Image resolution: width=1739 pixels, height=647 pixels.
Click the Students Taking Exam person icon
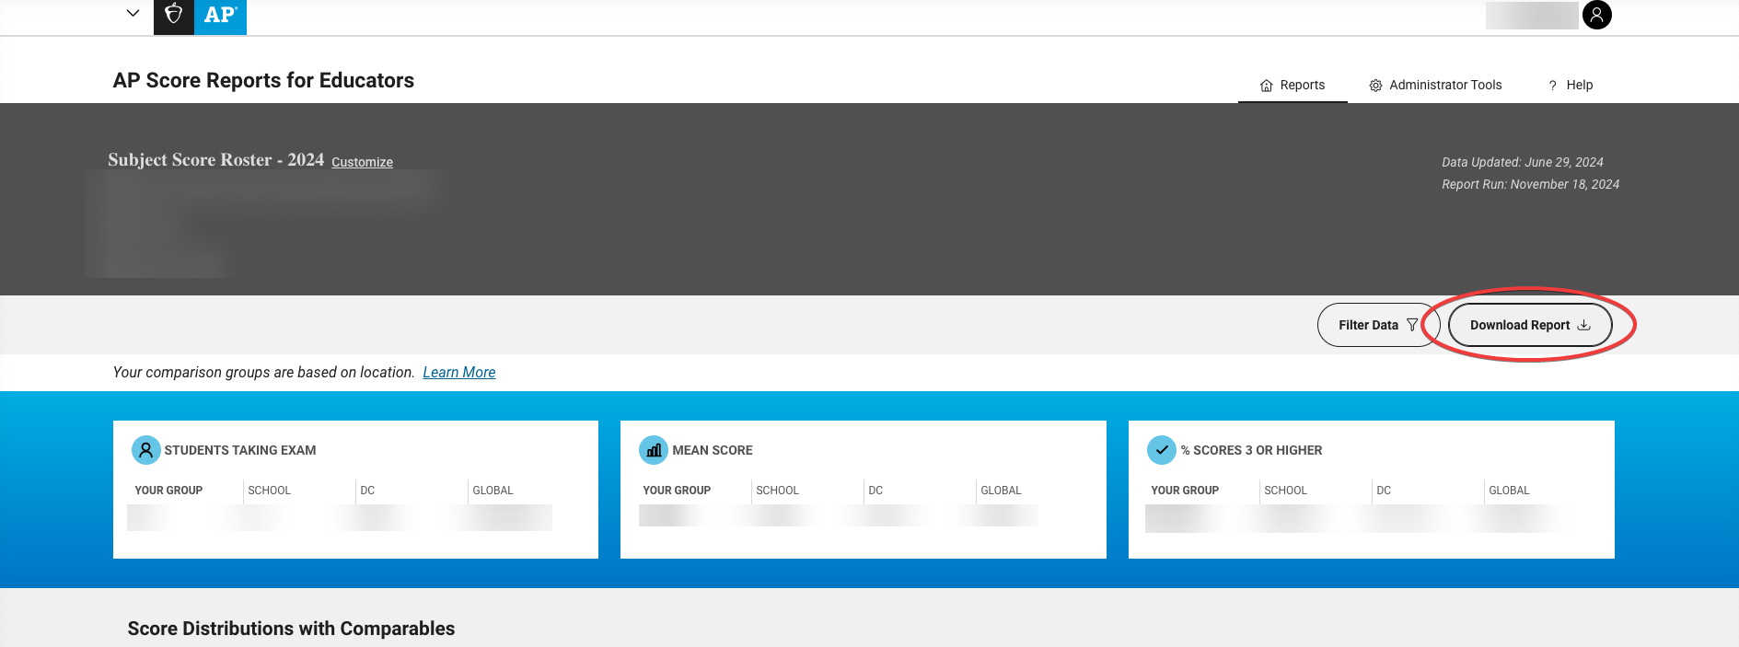[x=145, y=450]
